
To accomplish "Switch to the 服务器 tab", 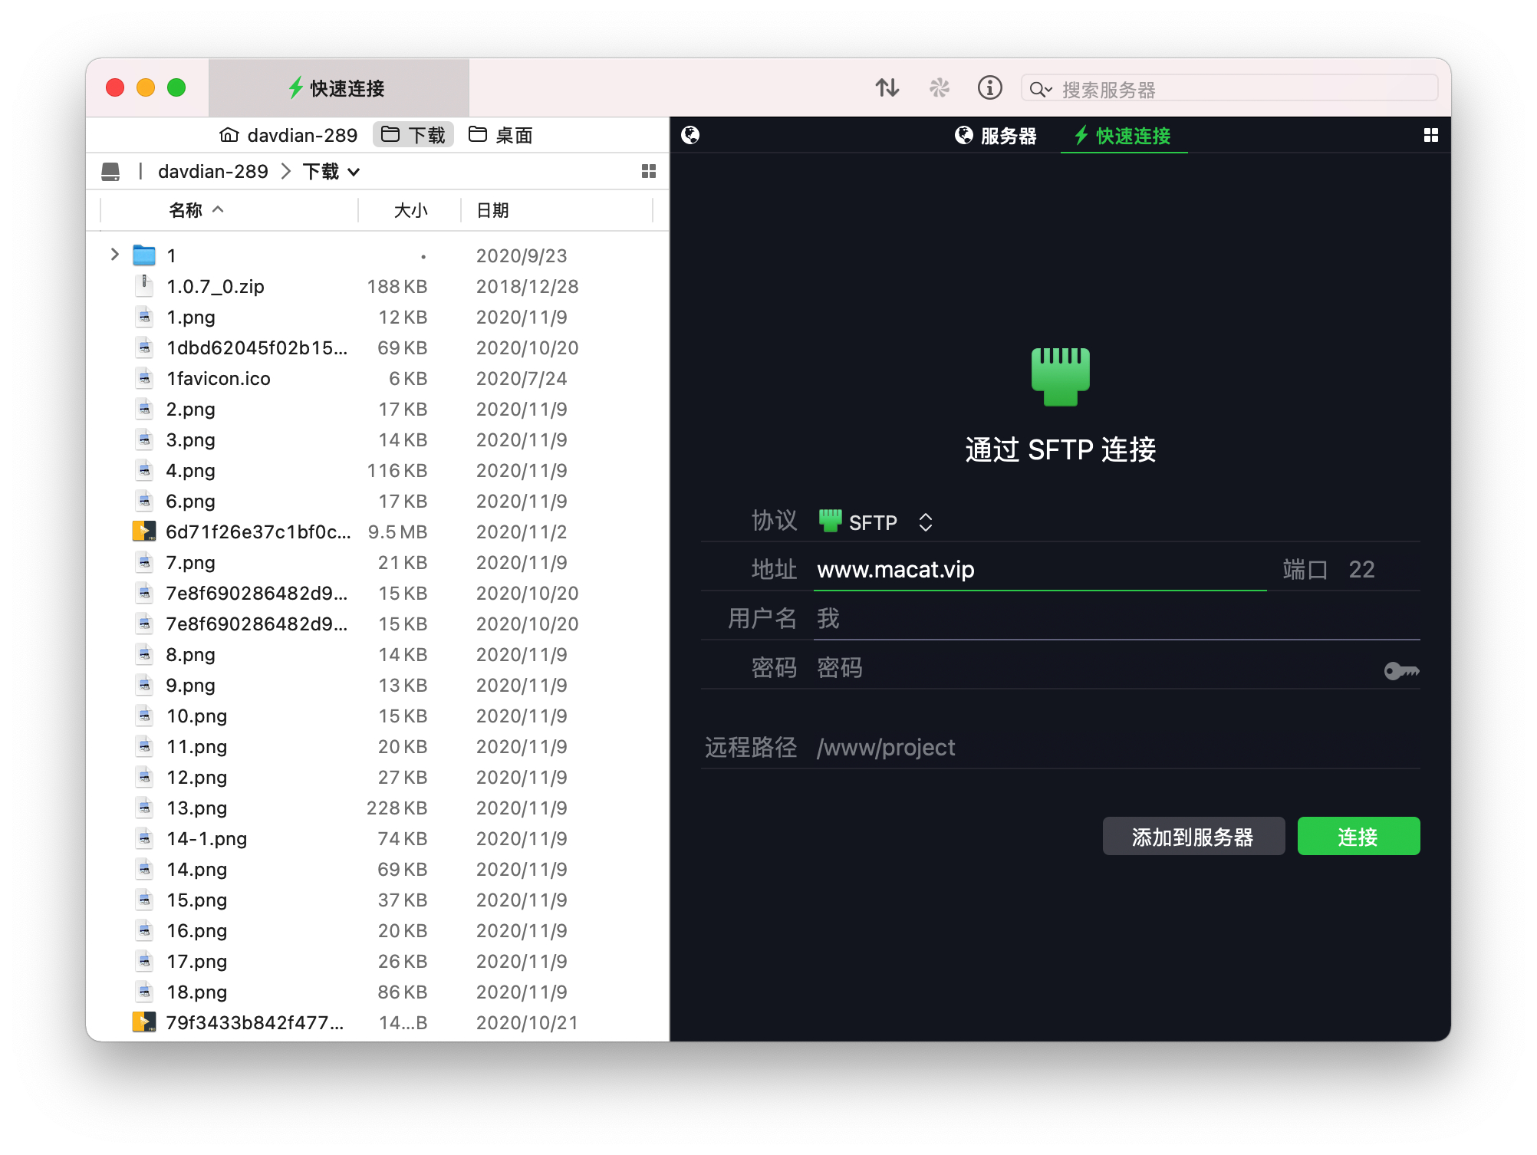I will point(996,136).
